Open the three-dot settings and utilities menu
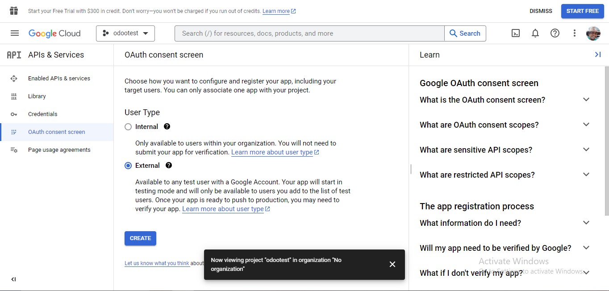The image size is (609, 291). 575,33
